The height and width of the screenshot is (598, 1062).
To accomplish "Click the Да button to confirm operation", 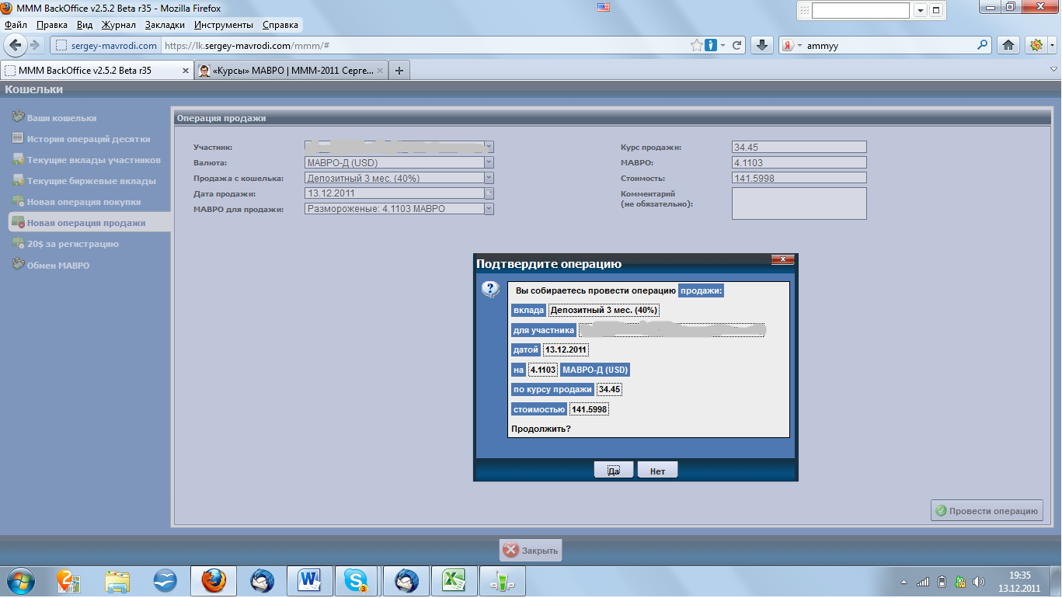I will 614,471.
